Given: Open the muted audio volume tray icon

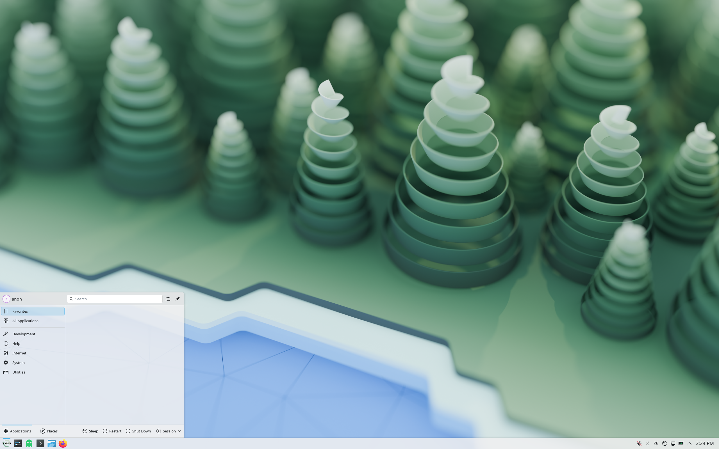Looking at the screenshot, I should pos(639,443).
